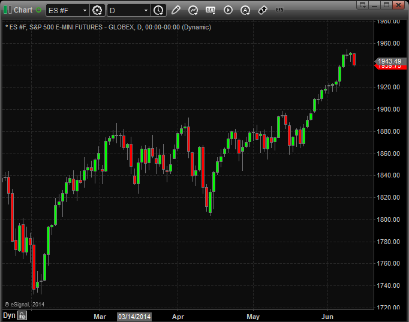The image size is (409, 322).
Task: Open the EFS formulas menu
Action: (279, 10)
